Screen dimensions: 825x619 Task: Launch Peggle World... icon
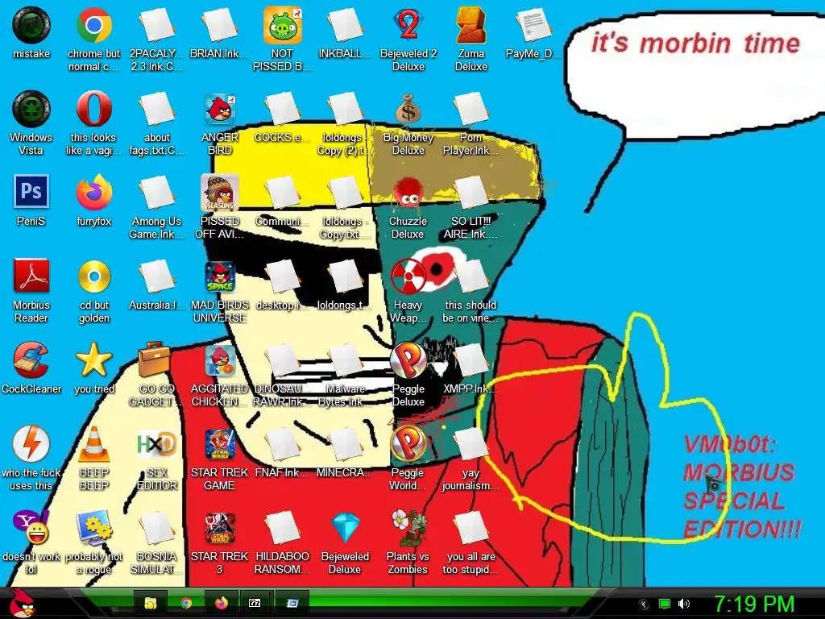[408, 444]
